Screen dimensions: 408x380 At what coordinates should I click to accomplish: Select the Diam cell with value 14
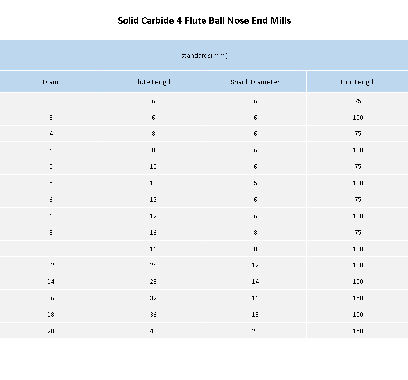[51, 281]
